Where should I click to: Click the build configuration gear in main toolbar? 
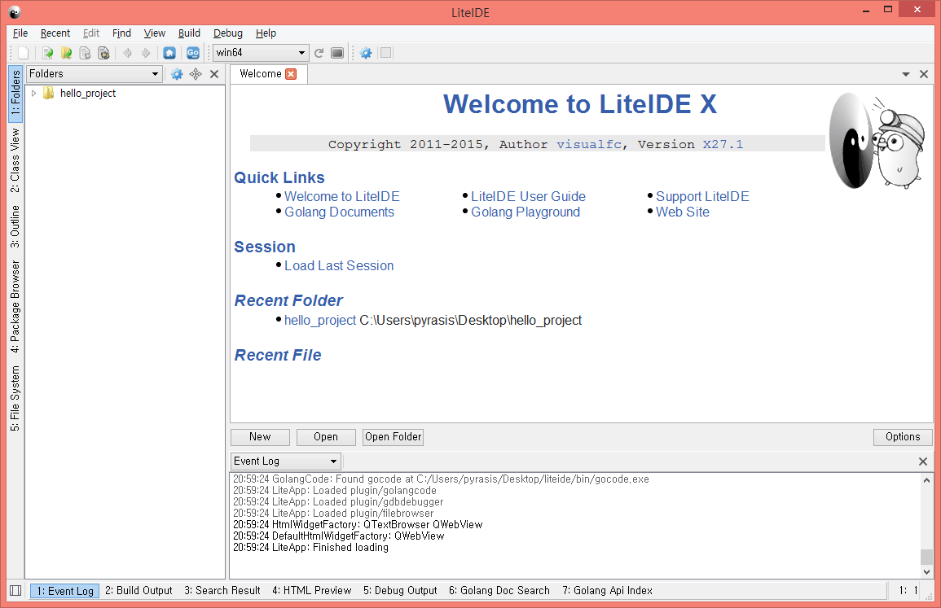(366, 54)
